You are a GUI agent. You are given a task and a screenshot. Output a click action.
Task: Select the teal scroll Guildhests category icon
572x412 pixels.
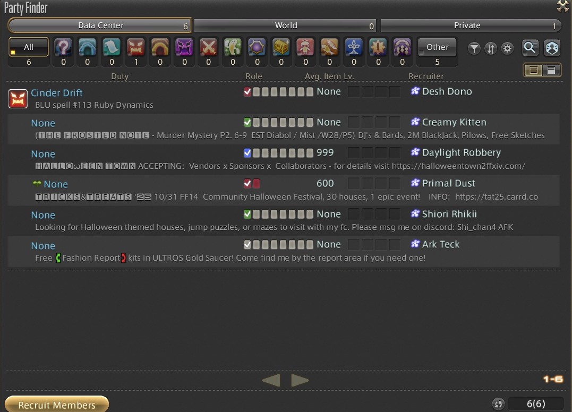pyautogui.click(x=112, y=47)
